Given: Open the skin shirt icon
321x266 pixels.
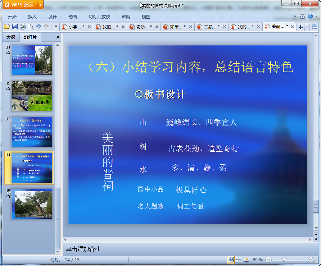Looking at the screenshot, I should coord(302,17).
